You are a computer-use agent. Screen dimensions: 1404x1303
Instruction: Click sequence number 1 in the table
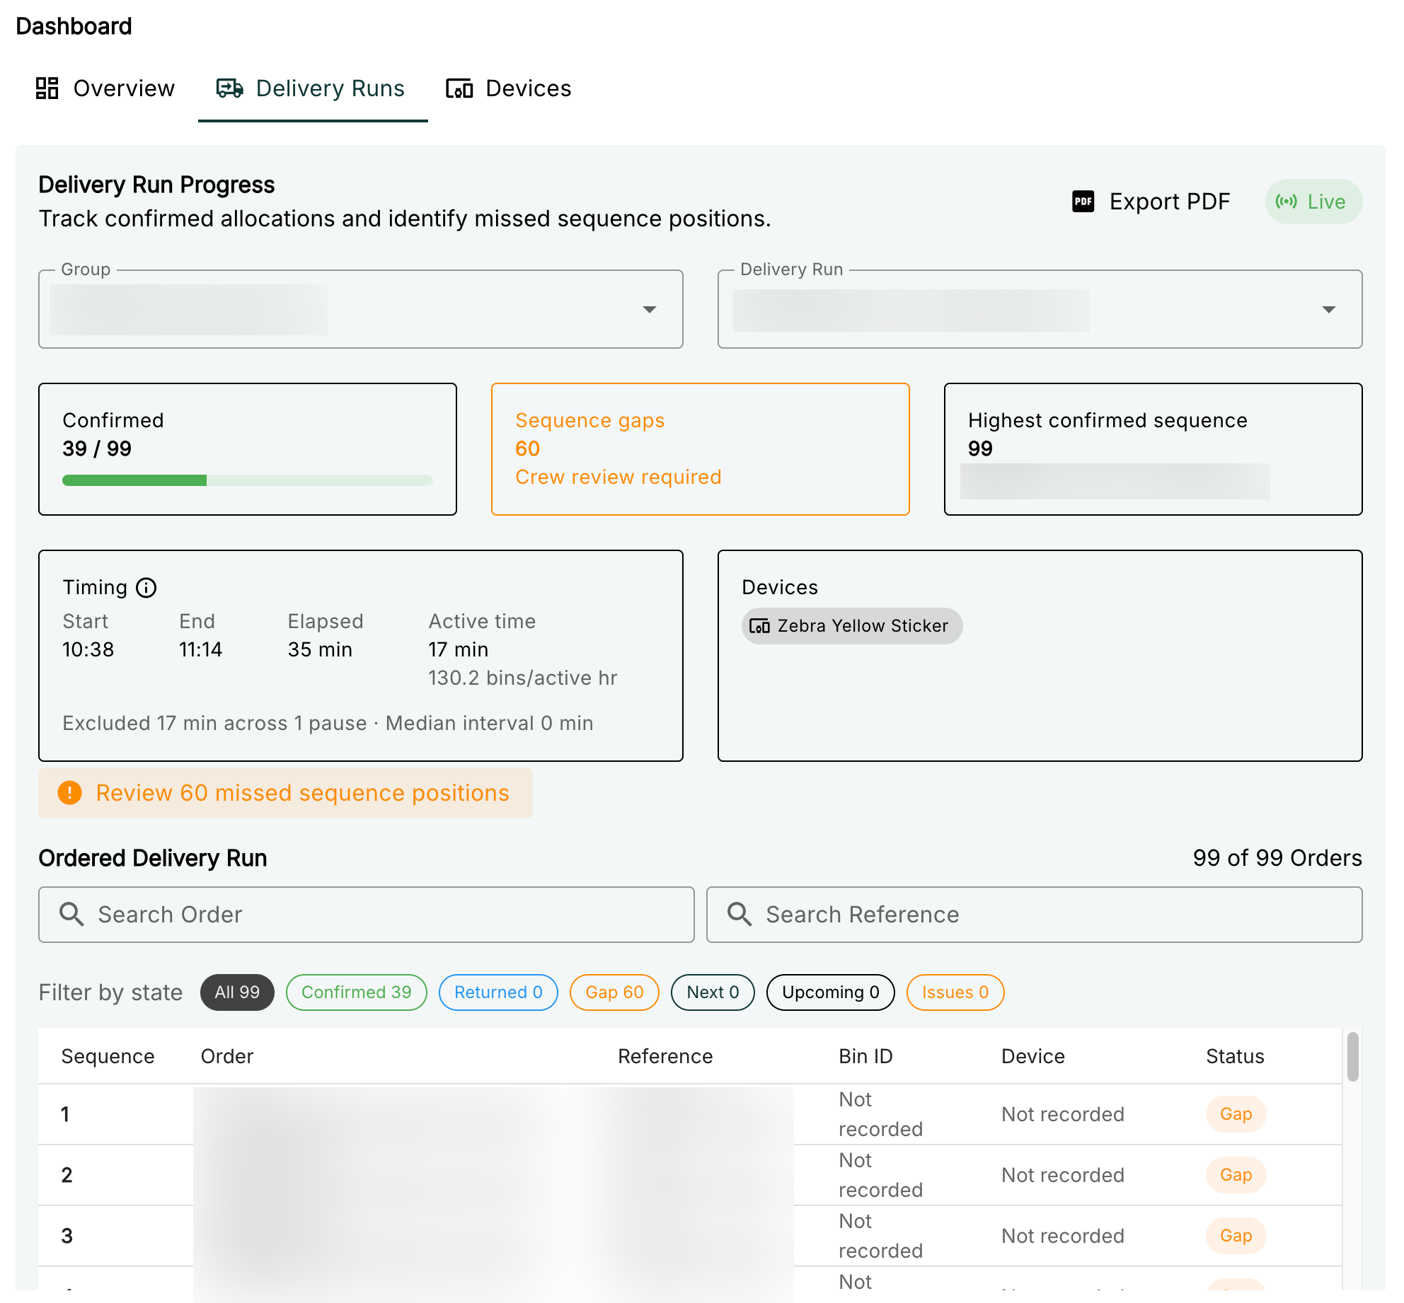pos(65,1114)
